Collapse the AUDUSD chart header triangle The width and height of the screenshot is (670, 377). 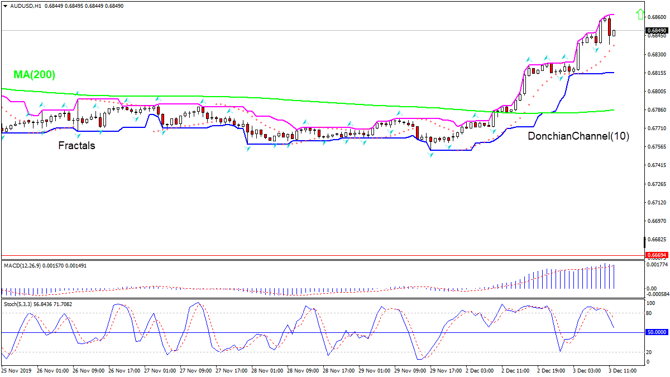click(5, 5)
